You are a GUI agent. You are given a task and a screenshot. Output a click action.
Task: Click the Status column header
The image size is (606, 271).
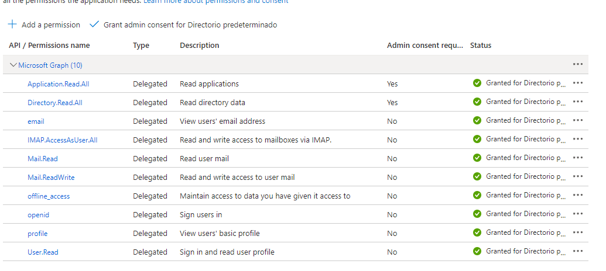click(480, 45)
